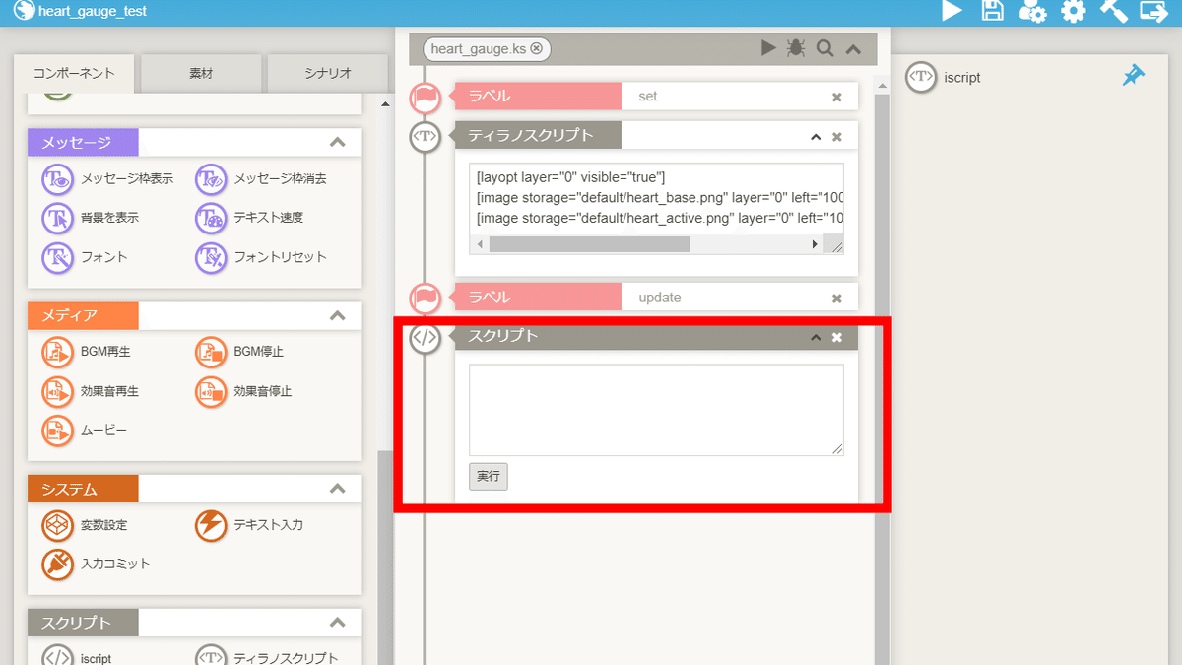
Task: Click the flag icon of the update label
Action: coord(426,298)
